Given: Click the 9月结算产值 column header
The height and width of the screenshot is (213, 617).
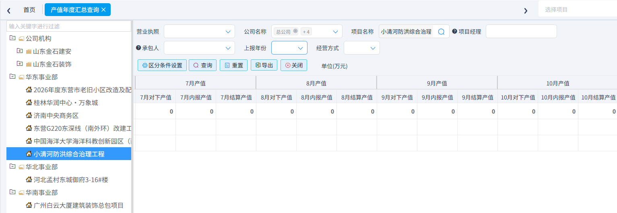Looking at the screenshot, I should click(477, 97).
